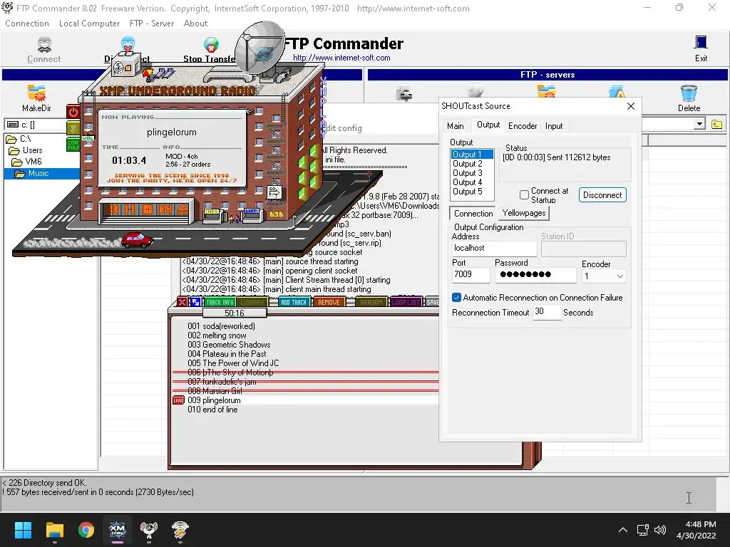Toggle Connect at Startup checkbox

pos(524,194)
